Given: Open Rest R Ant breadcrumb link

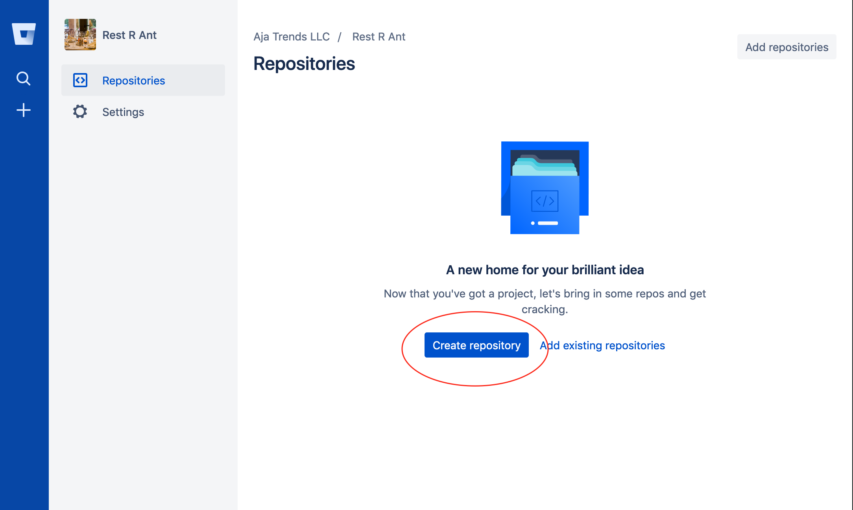Looking at the screenshot, I should 378,37.
